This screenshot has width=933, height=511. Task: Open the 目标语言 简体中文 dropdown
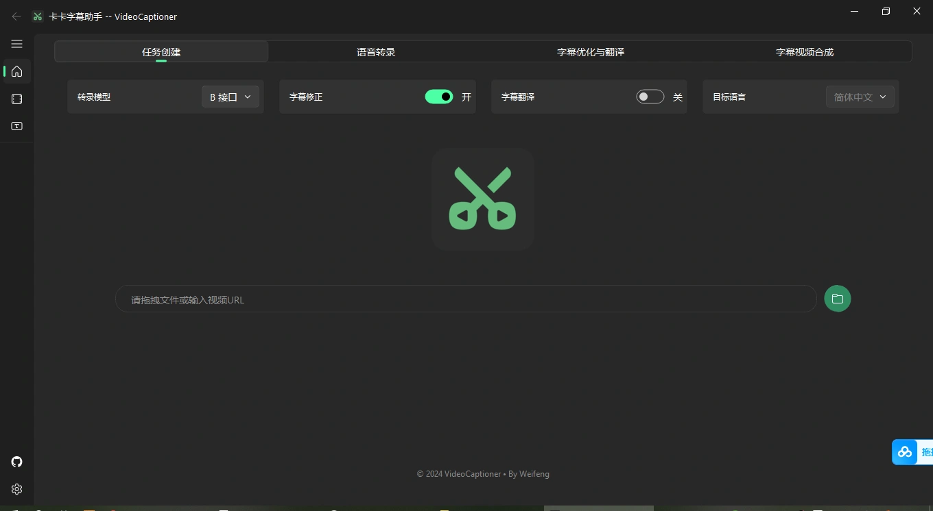860,97
